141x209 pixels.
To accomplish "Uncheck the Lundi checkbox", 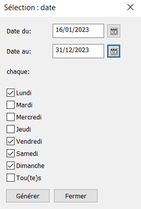I will pos(10,93).
